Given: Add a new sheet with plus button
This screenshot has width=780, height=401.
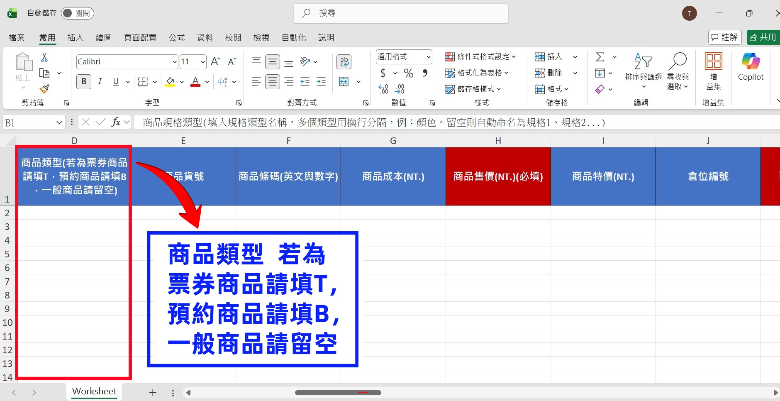Looking at the screenshot, I should [153, 392].
